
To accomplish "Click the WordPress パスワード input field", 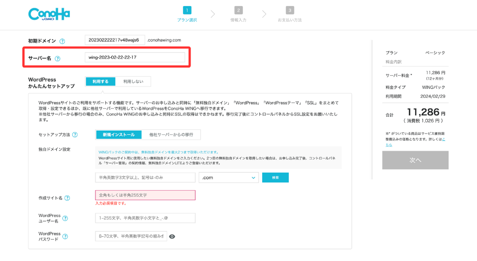I will (x=131, y=236).
